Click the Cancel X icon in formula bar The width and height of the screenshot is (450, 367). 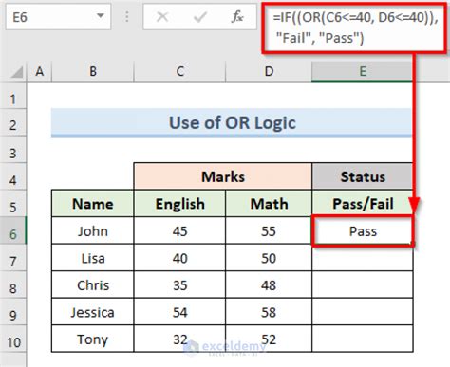click(162, 17)
